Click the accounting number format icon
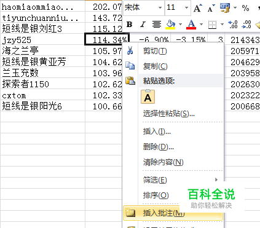This screenshot has height=228, width=260. [225, 8]
